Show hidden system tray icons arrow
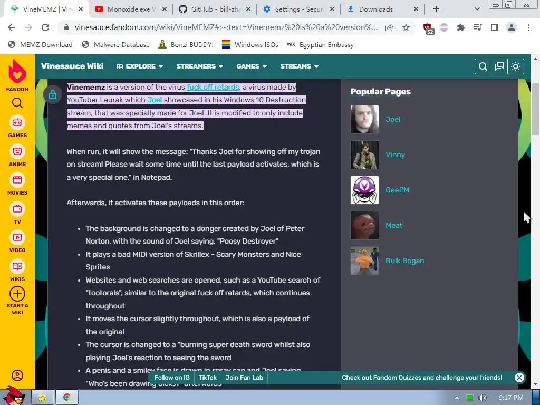This screenshot has width=540, height=405. pos(457,398)
